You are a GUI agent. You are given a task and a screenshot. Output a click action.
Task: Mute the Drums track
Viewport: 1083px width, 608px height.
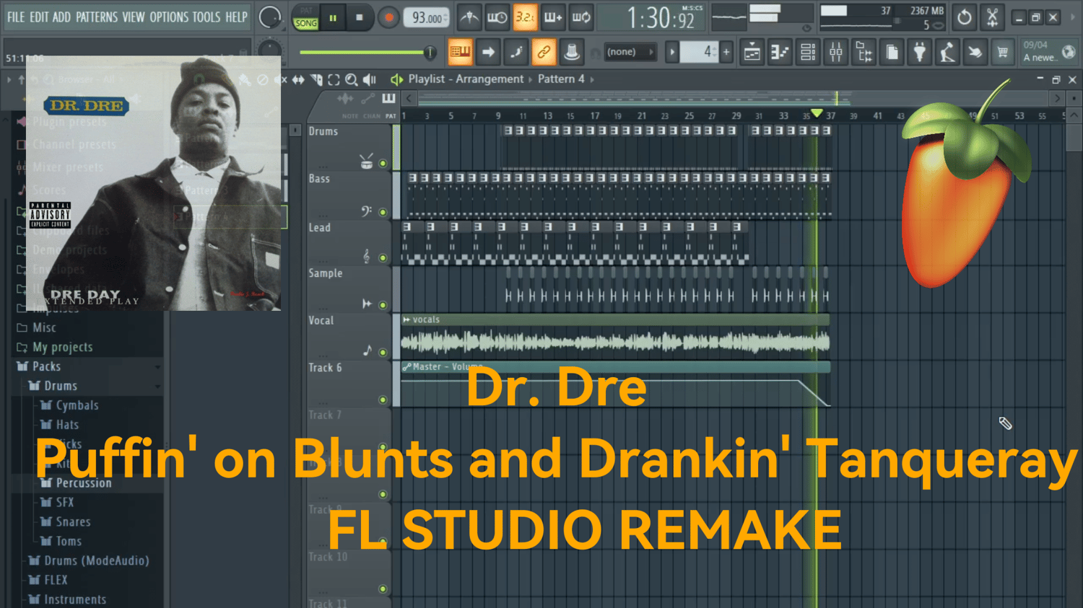[x=383, y=164]
